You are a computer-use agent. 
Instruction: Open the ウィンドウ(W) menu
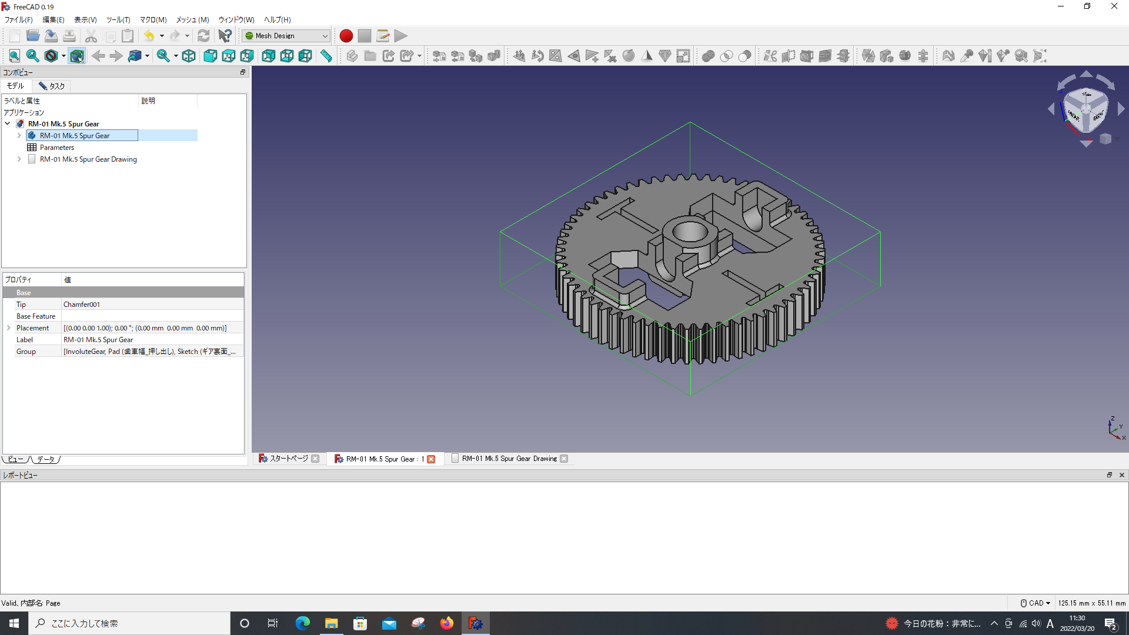point(236,19)
